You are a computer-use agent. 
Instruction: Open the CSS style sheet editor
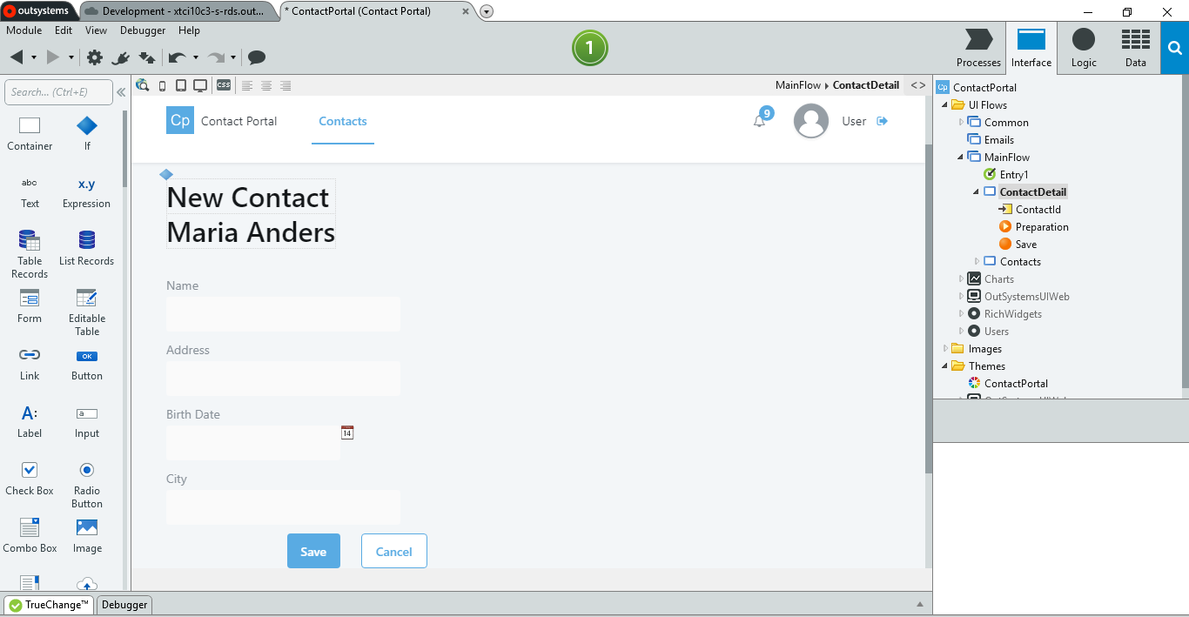[224, 85]
